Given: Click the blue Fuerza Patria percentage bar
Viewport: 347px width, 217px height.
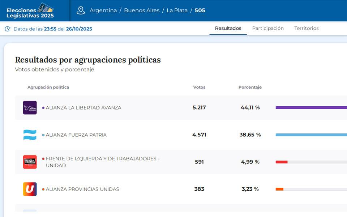Looking at the screenshot, I should click(311, 135).
